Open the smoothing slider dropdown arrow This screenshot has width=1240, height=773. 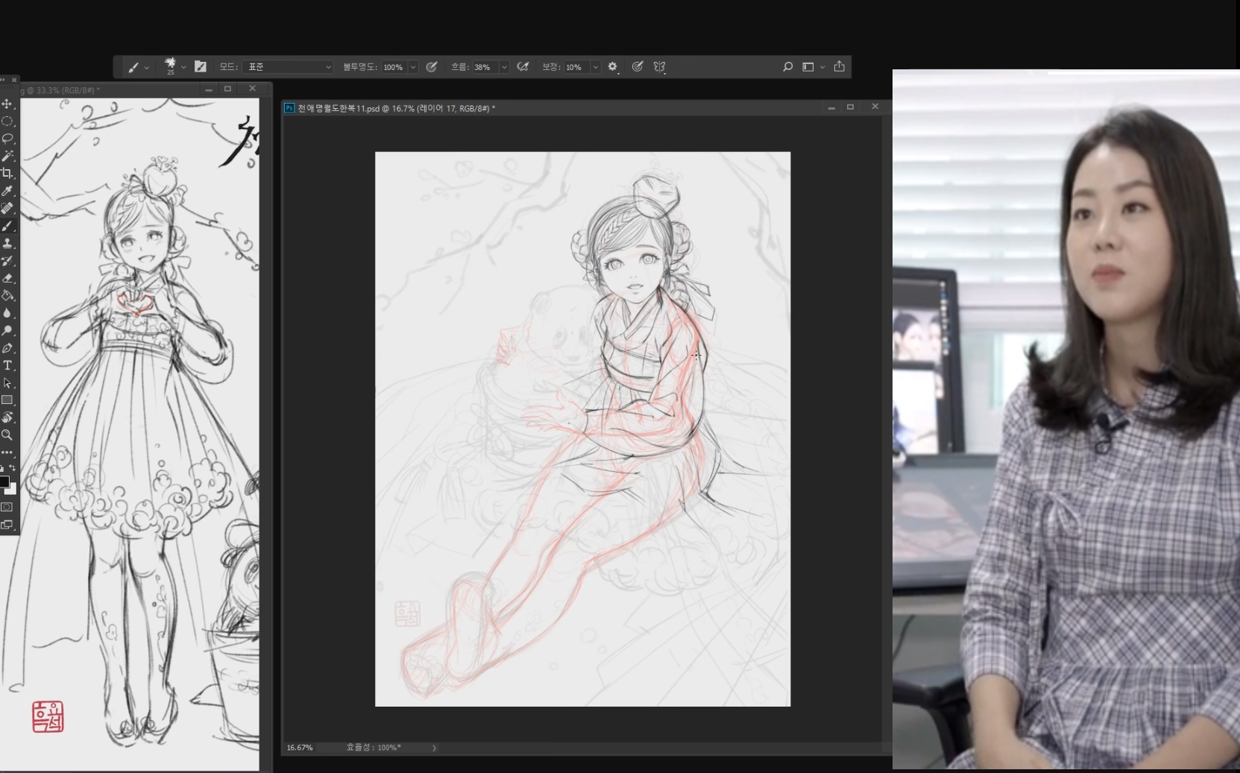click(595, 67)
